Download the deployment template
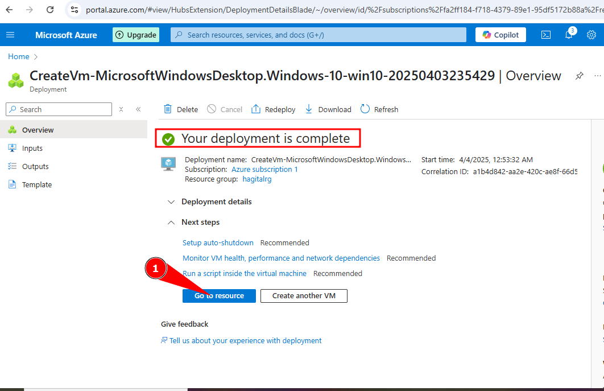Screen dimensions: 604x391 click(x=328, y=109)
